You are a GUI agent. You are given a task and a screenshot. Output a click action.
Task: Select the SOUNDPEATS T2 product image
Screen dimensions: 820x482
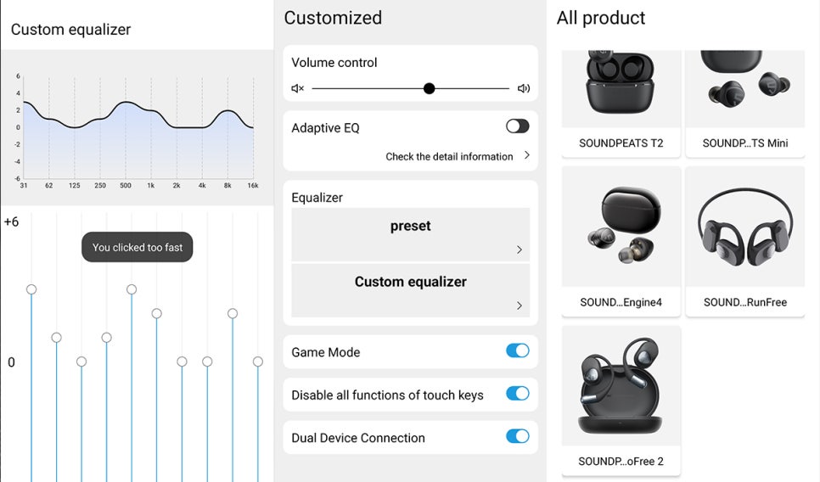[x=621, y=89]
